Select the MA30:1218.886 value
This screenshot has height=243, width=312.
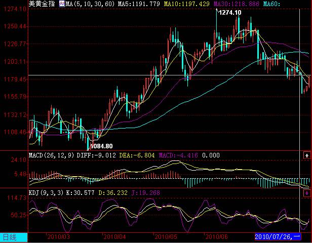coord(237,4)
